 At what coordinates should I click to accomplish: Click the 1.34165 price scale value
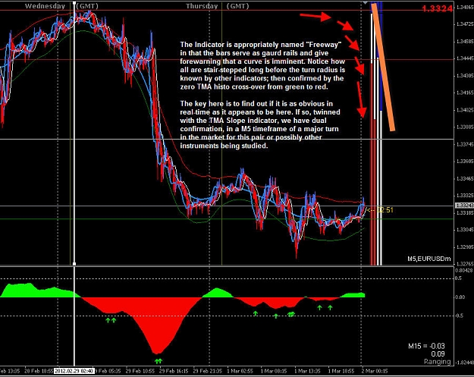click(465, 93)
